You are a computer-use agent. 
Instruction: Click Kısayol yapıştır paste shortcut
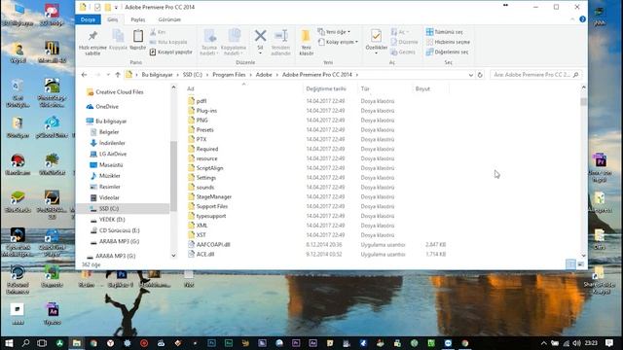tap(171, 52)
